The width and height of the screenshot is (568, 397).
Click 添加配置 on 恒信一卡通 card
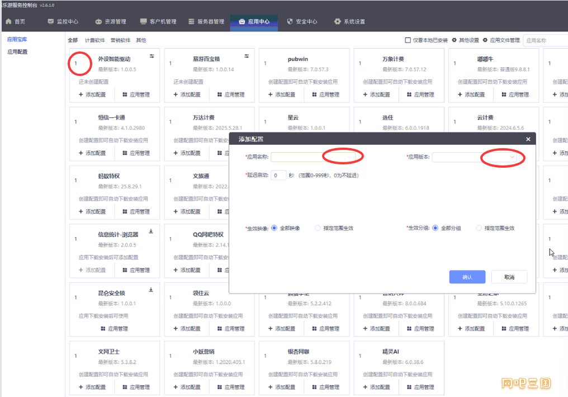tap(92, 153)
